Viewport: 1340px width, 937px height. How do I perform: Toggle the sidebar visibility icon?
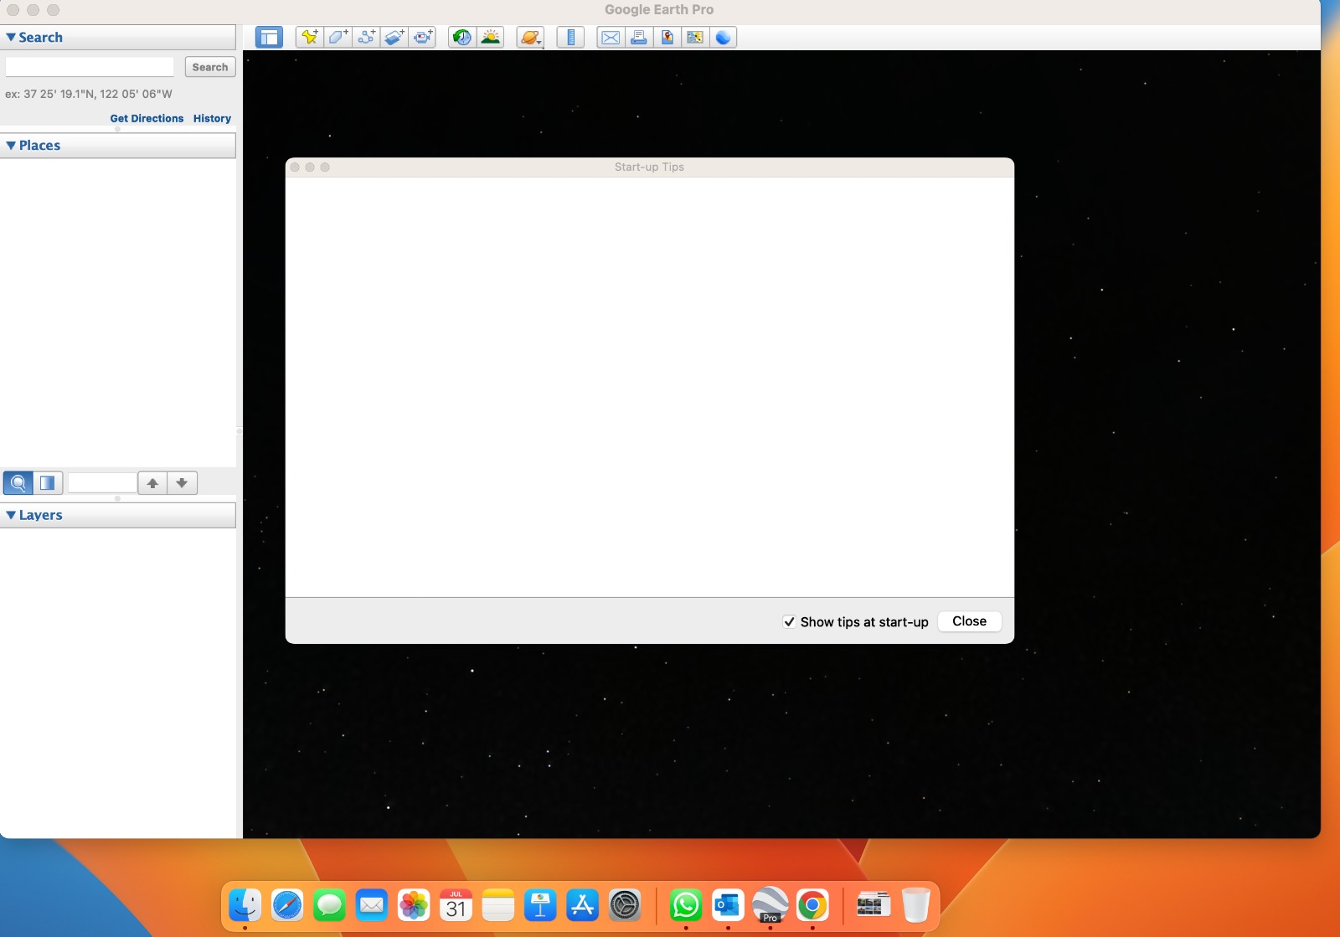[x=269, y=37]
